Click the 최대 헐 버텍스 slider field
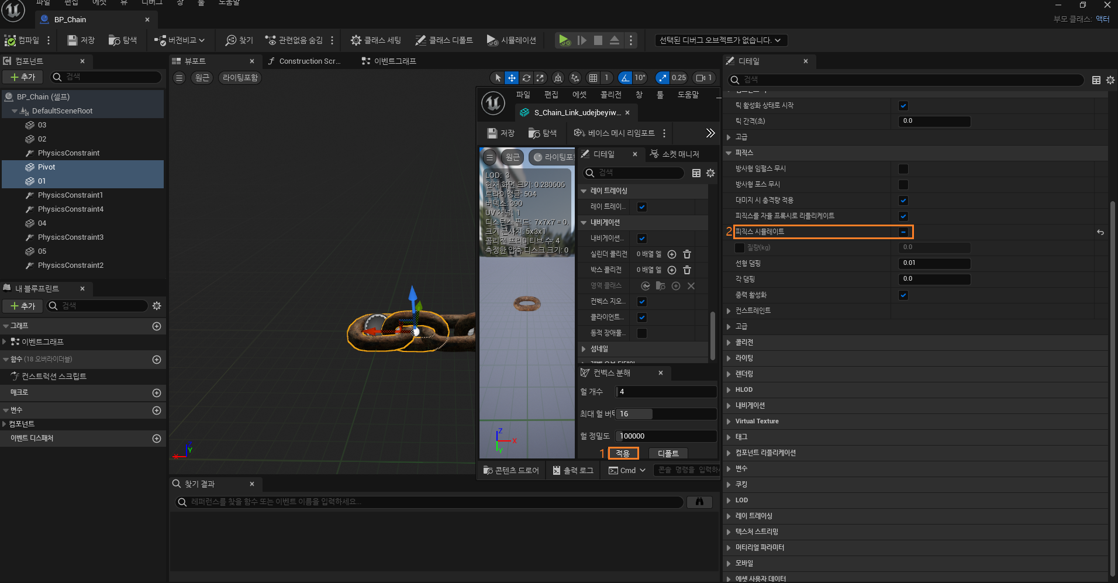 click(x=666, y=414)
